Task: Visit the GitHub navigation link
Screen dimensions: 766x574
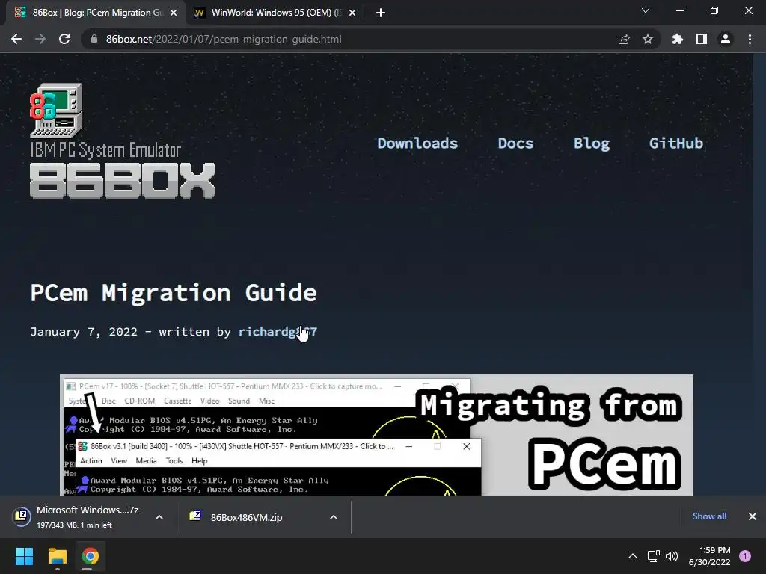Action: click(676, 143)
